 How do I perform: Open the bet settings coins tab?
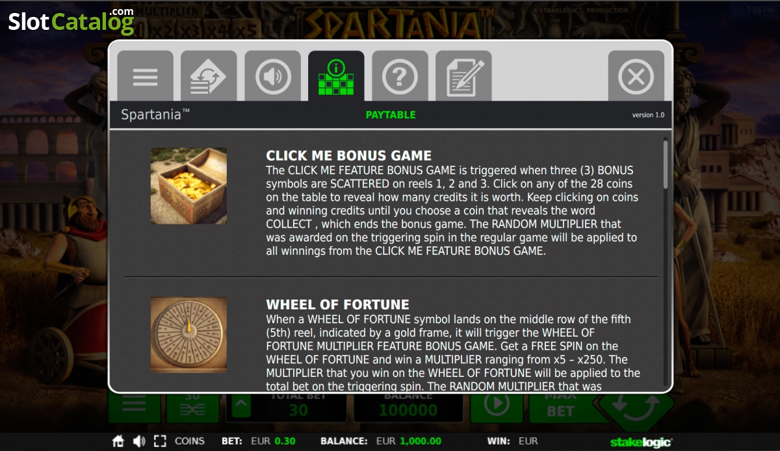(209, 76)
